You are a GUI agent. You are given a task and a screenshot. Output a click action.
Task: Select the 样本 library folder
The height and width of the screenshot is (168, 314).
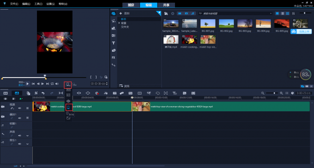point(124,19)
